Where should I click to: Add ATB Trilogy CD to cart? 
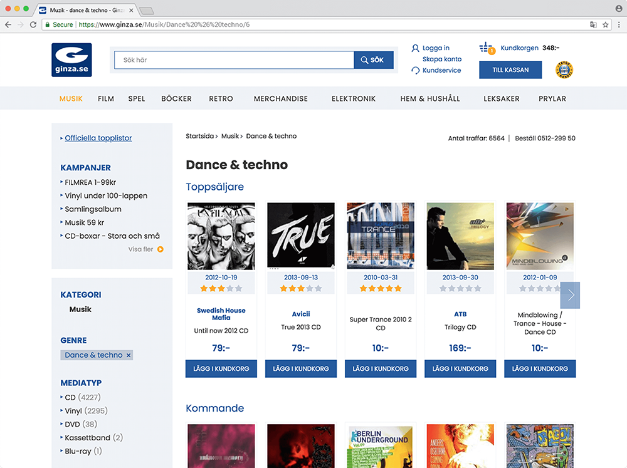pos(460,369)
